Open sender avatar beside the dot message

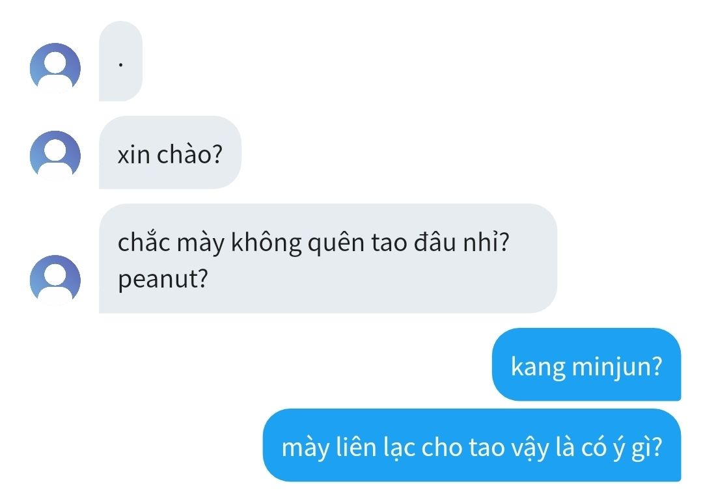coord(55,68)
